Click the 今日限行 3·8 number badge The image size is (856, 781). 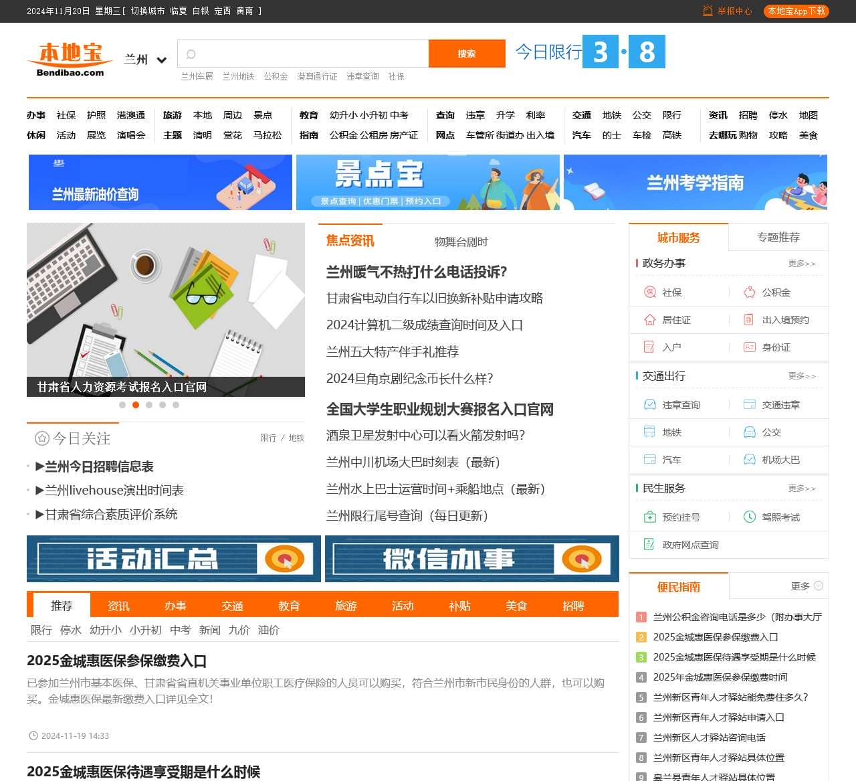coord(623,52)
